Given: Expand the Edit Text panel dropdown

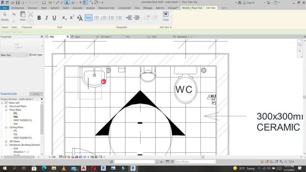Looking at the screenshot, I should click(165, 27).
